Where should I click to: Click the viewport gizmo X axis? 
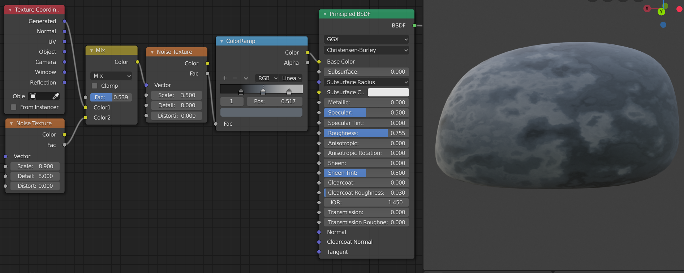point(647,8)
